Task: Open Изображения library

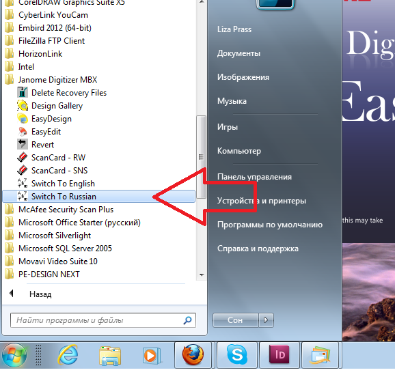Action: click(x=243, y=77)
